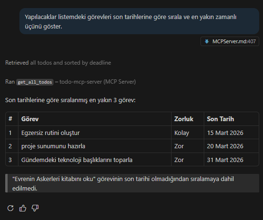Viewport: 263px width, 220px height.
Task: Click the todo-mcp-server (MCP Server) text
Action: coord(98,82)
